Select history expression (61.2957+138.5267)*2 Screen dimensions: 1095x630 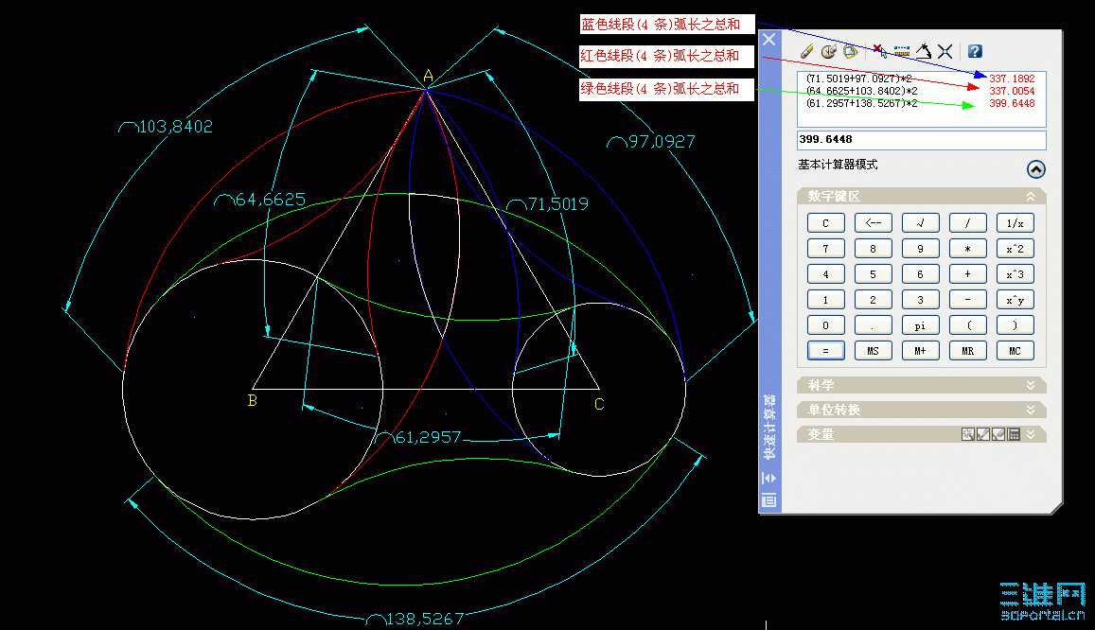click(862, 103)
